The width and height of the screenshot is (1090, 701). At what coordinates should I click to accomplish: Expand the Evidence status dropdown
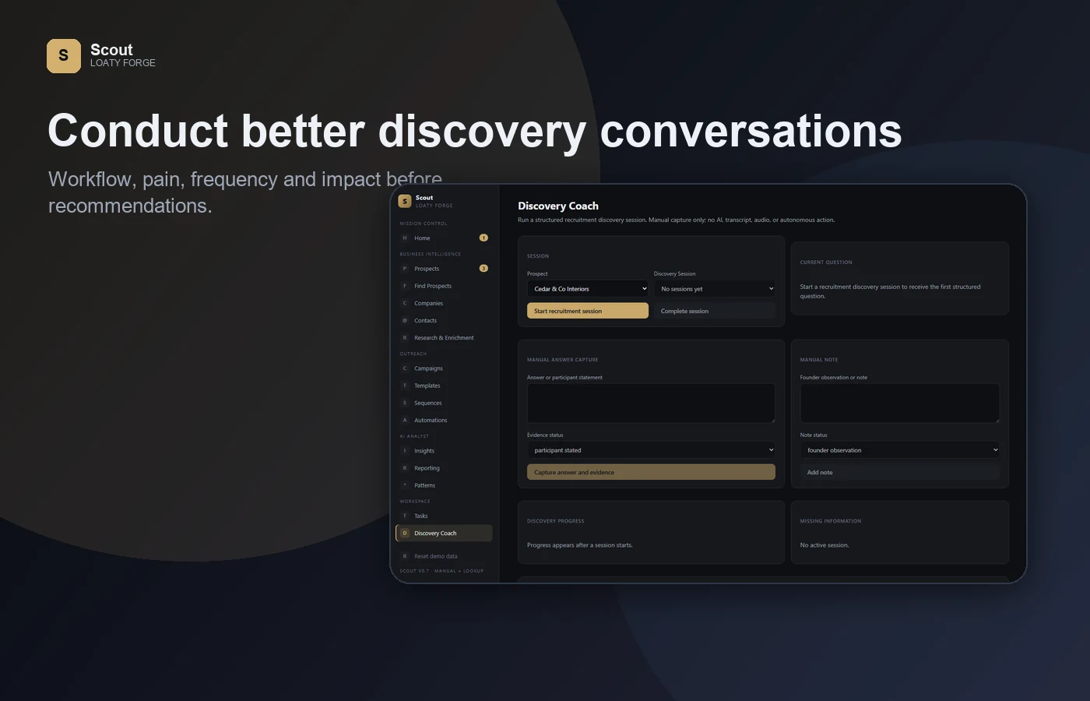click(651, 450)
